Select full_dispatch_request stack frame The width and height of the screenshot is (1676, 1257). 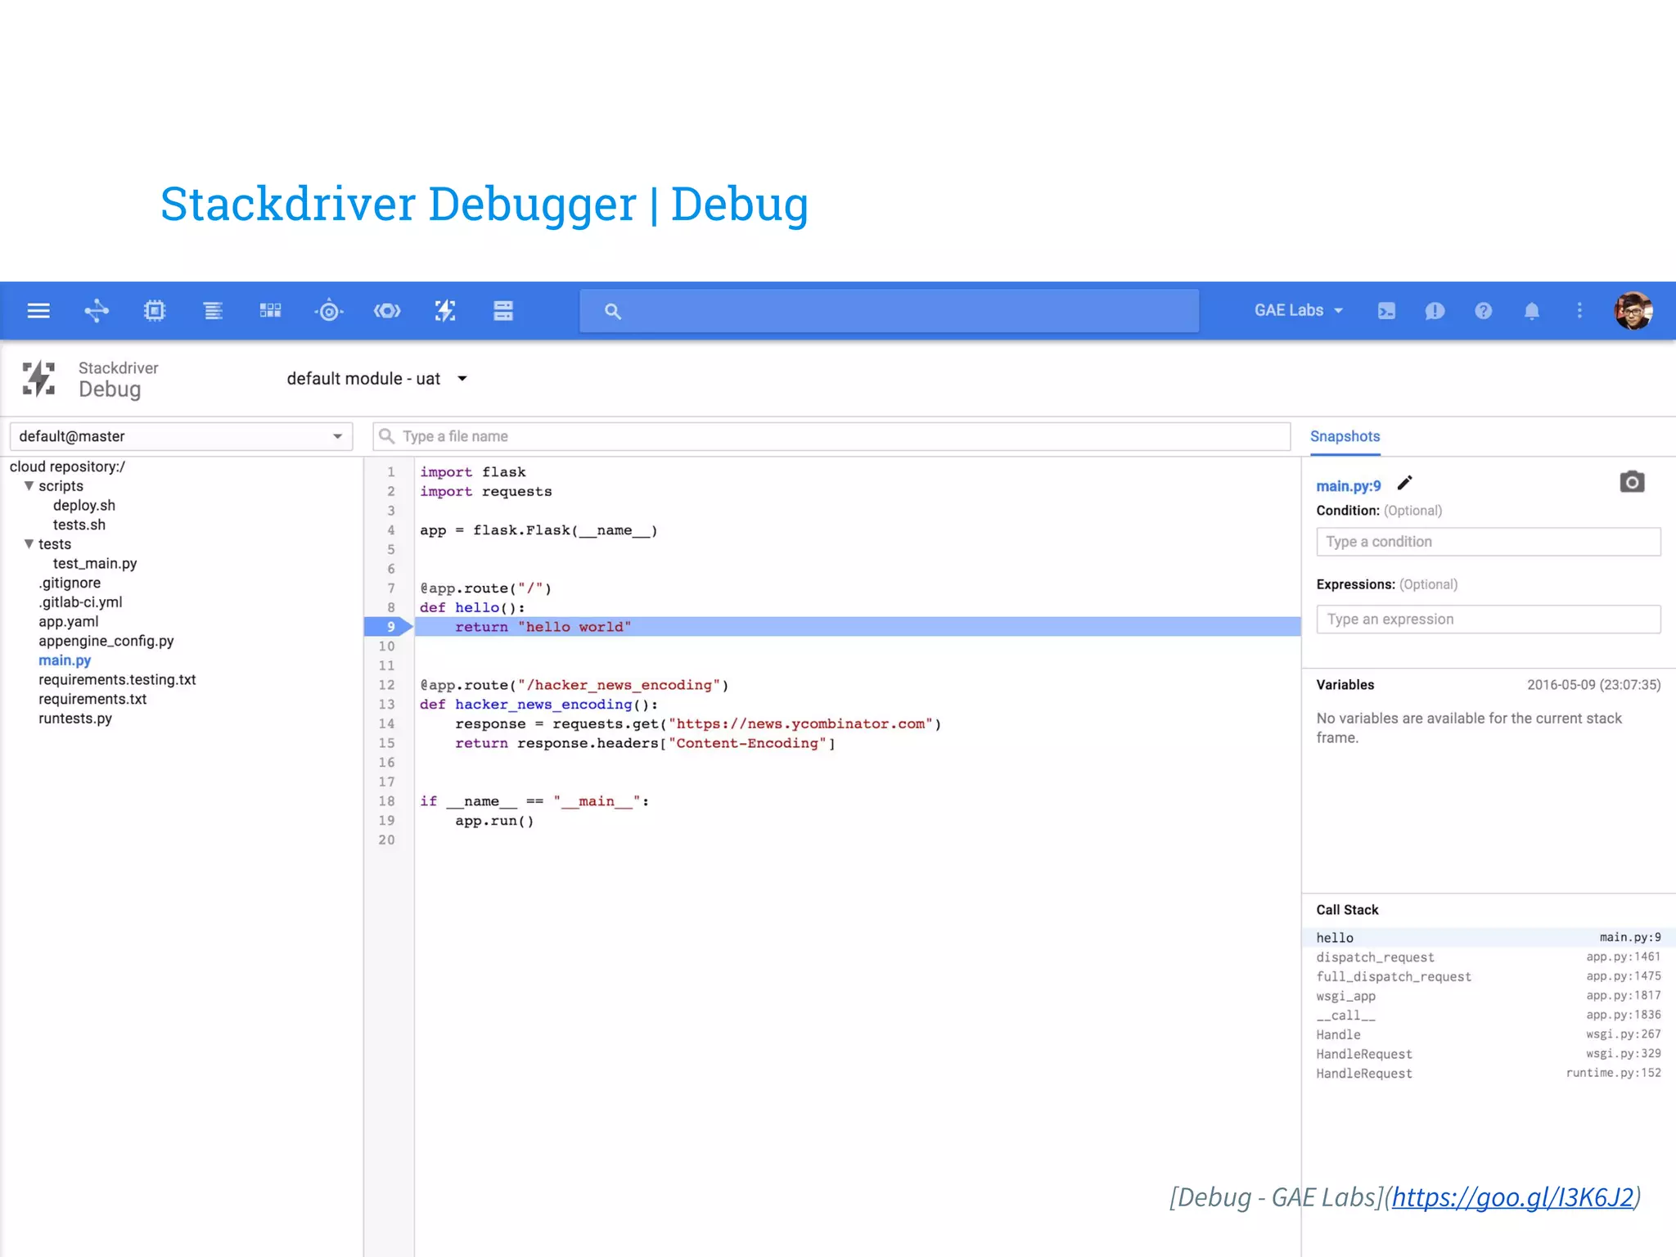coord(1488,976)
